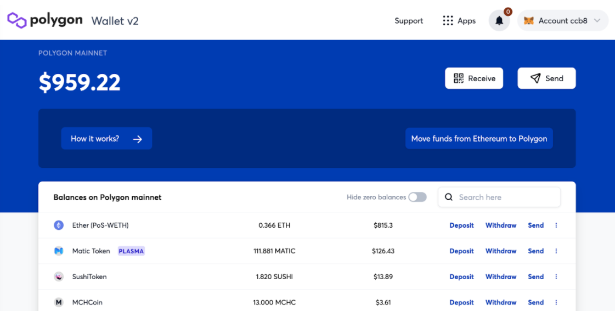Screen dimensions: 615x311
Task: Open notifications bell icon
Action: pyautogui.click(x=499, y=21)
